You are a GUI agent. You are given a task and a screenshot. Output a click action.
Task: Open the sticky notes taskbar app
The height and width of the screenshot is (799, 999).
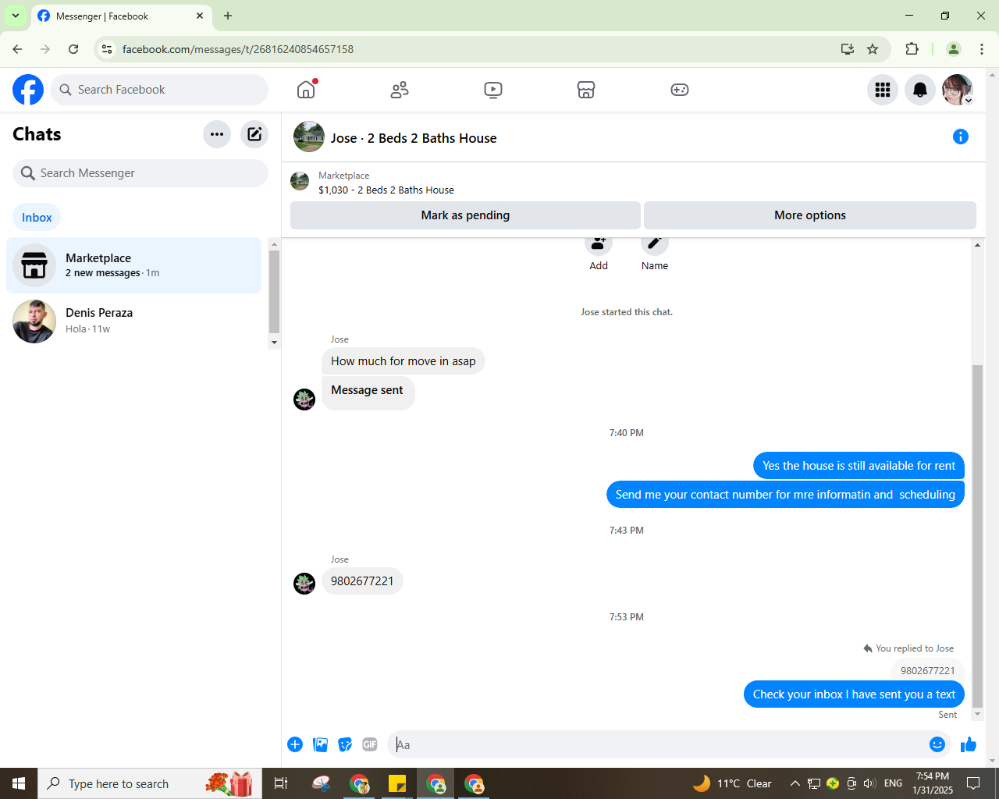(397, 783)
